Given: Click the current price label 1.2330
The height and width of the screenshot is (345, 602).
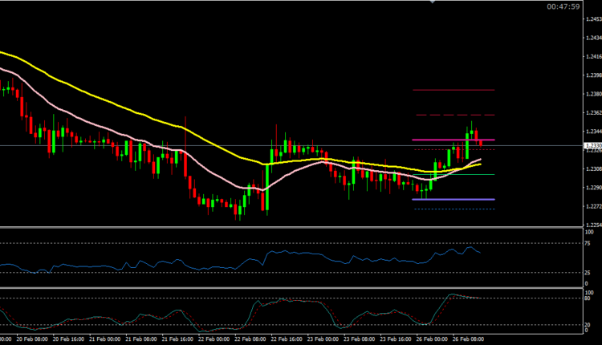Looking at the screenshot, I should [x=589, y=145].
